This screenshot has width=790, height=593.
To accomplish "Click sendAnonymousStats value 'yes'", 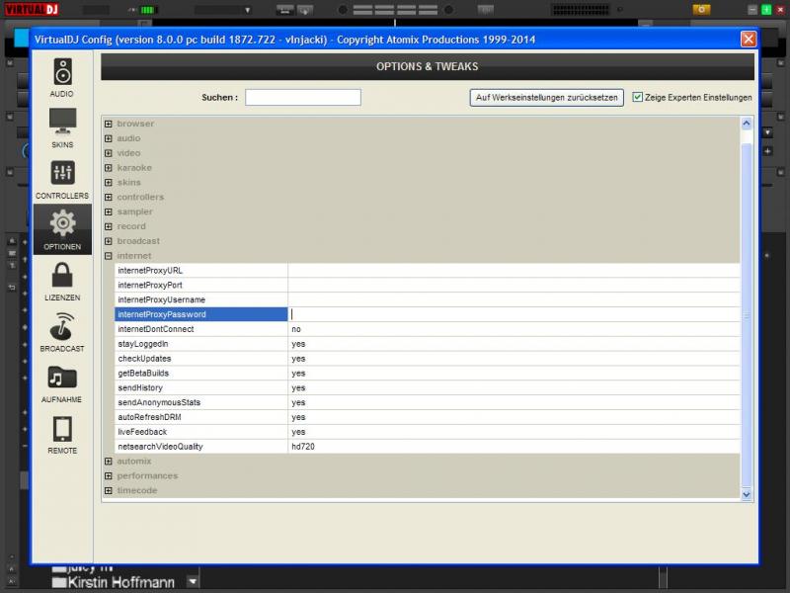I will click(x=298, y=402).
